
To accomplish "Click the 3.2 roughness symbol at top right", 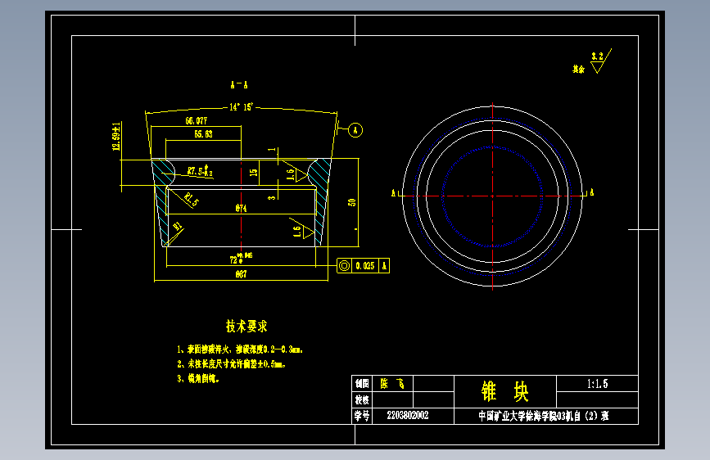I will click(x=601, y=61).
